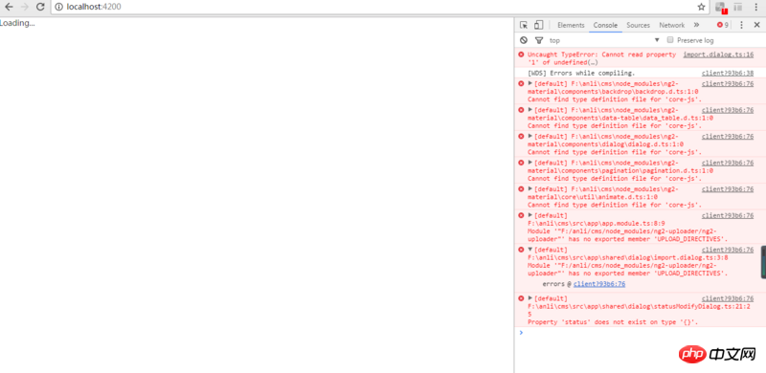
Task: Expand the pagination.d.ts error entry
Action: click(x=530, y=162)
